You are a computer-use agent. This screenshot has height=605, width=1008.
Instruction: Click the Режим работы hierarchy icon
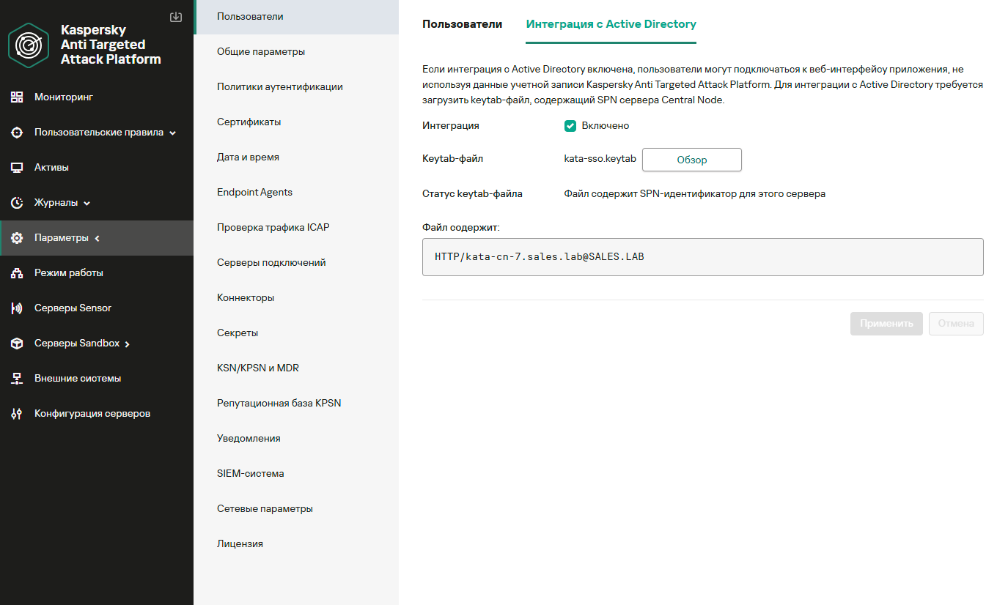click(17, 273)
